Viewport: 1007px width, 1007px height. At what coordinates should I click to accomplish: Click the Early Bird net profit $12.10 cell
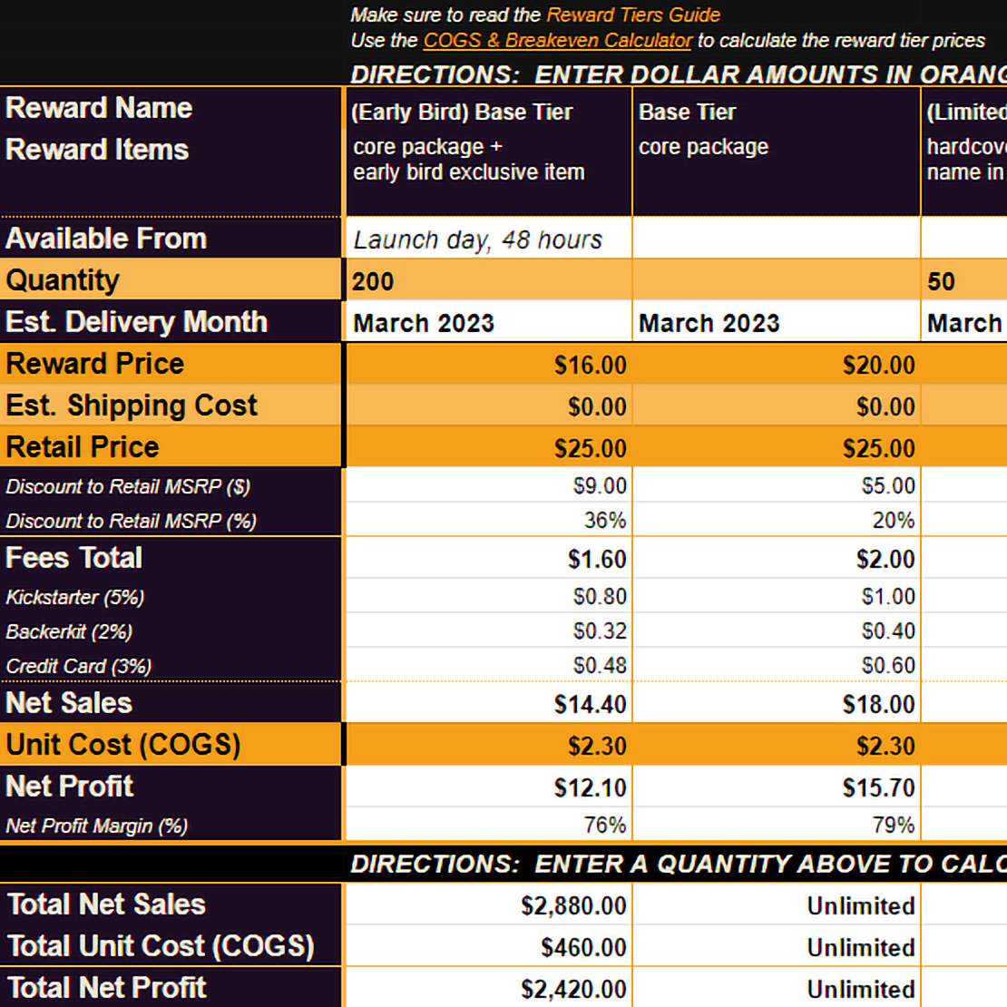coord(488,787)
